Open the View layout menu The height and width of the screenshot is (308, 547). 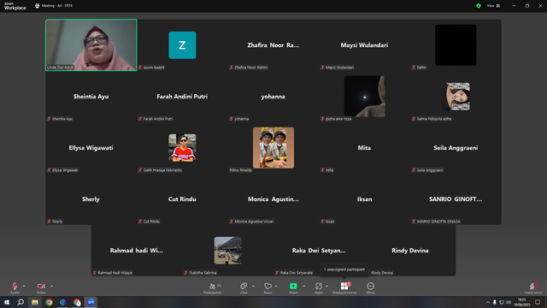point(493,6)
